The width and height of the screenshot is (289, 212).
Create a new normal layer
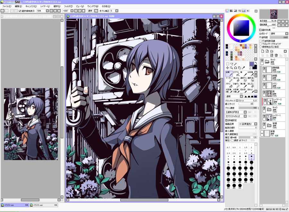263,51
